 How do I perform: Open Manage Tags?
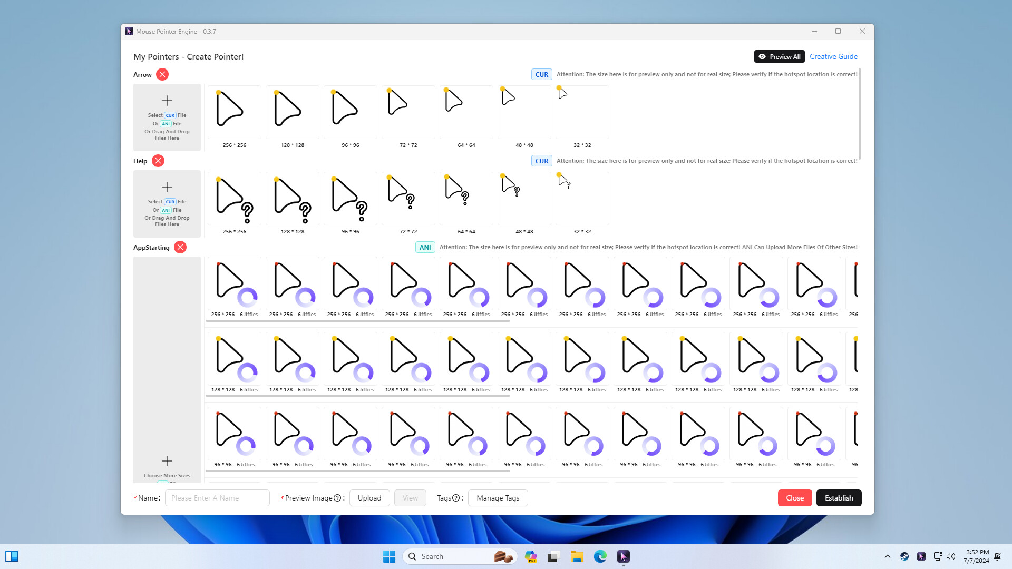(x=498, y=497)
